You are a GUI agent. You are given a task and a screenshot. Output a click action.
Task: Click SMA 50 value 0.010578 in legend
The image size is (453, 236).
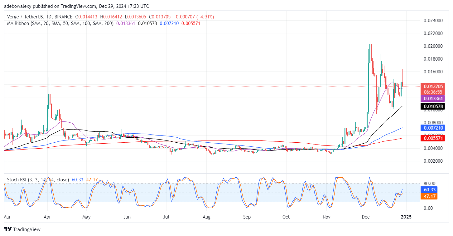point(147,23)
